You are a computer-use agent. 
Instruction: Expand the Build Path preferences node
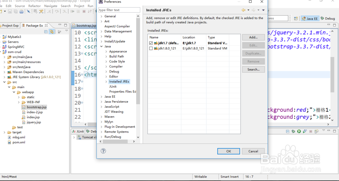click(106, 57)
